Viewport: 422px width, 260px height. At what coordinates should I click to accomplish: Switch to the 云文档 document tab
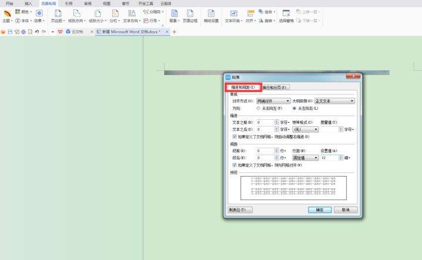(77, 32)
